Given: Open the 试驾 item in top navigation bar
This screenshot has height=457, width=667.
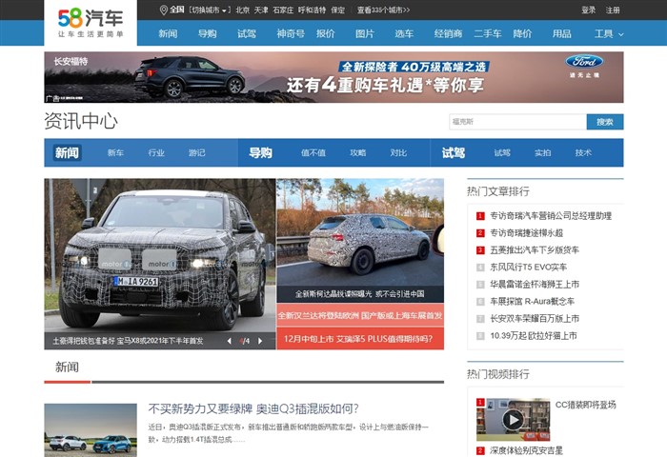Looking at the screenshot, I should (x=247, y=33).
